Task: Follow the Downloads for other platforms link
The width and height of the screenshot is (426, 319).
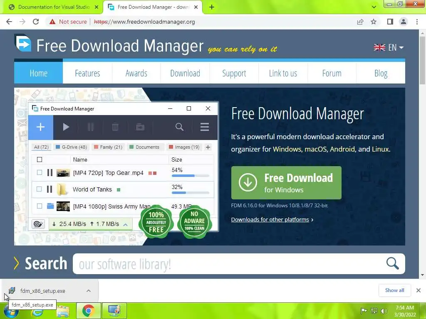Action: [x=270, y=219]
